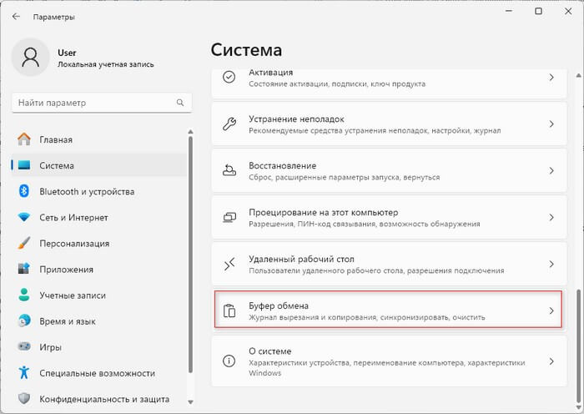The image size is (584, 414).
Task: Click the search magnifier icon
Action: [x=180, y=103]
